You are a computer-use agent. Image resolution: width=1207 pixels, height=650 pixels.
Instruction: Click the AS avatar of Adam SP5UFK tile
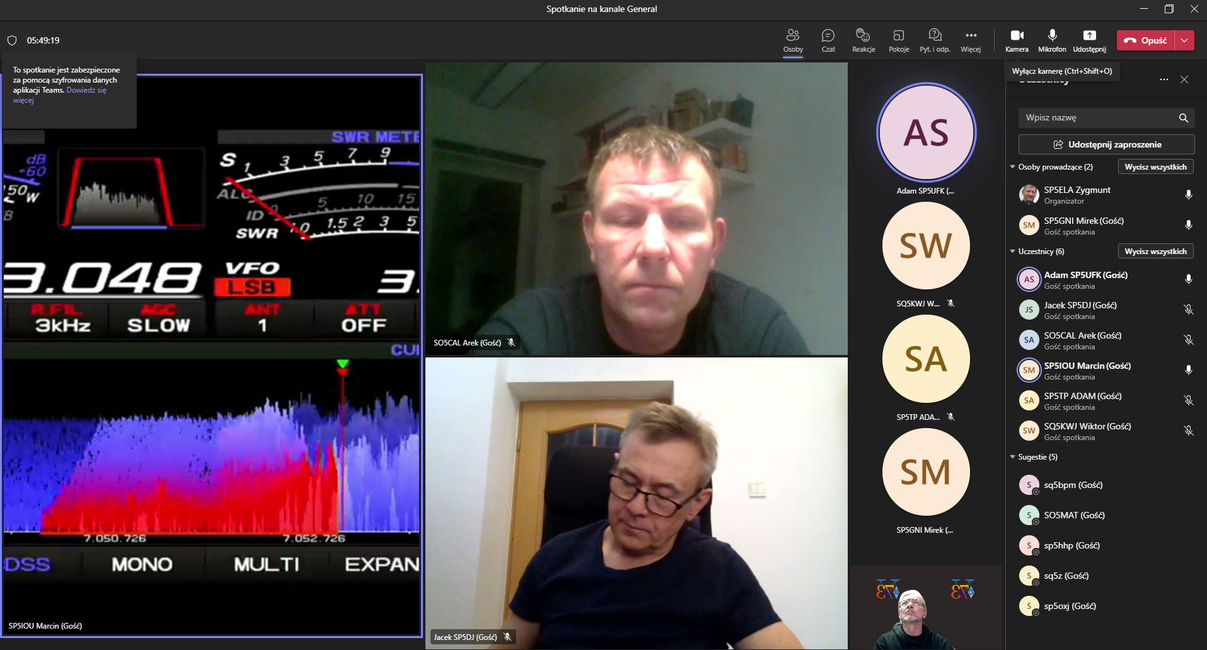926,132
